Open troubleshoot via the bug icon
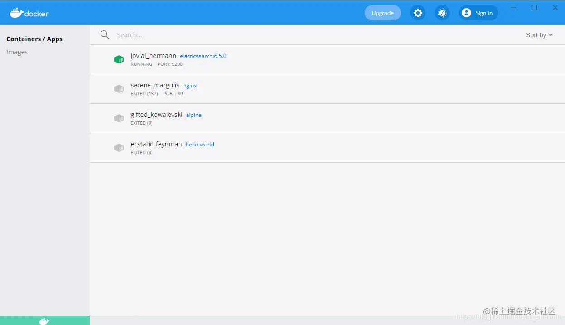Viewport: 565px width, 325px height. 442,13
